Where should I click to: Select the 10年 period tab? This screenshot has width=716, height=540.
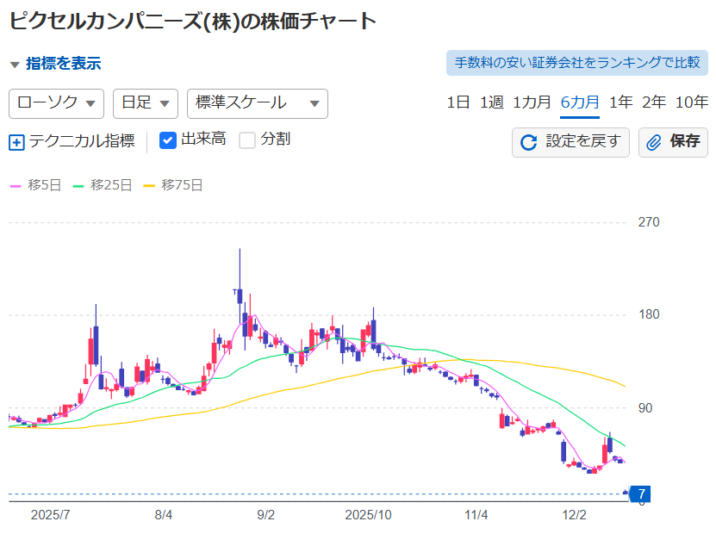691,102
